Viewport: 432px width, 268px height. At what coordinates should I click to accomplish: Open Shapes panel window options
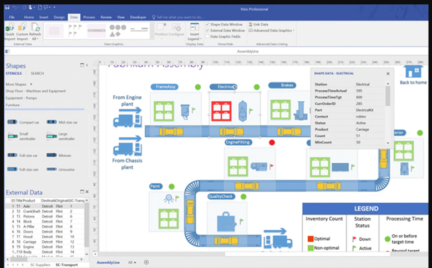(x=82, y=65)
